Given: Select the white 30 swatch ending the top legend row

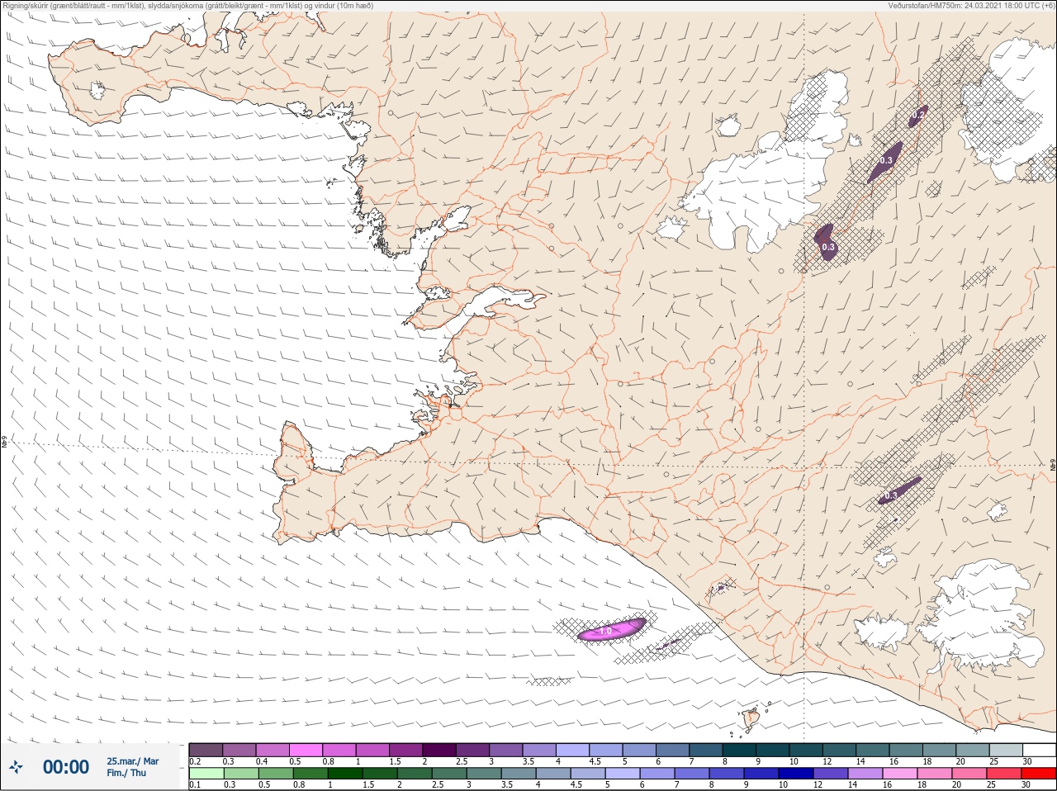Looking at the screenshot, I should [x=1038, y=750].
